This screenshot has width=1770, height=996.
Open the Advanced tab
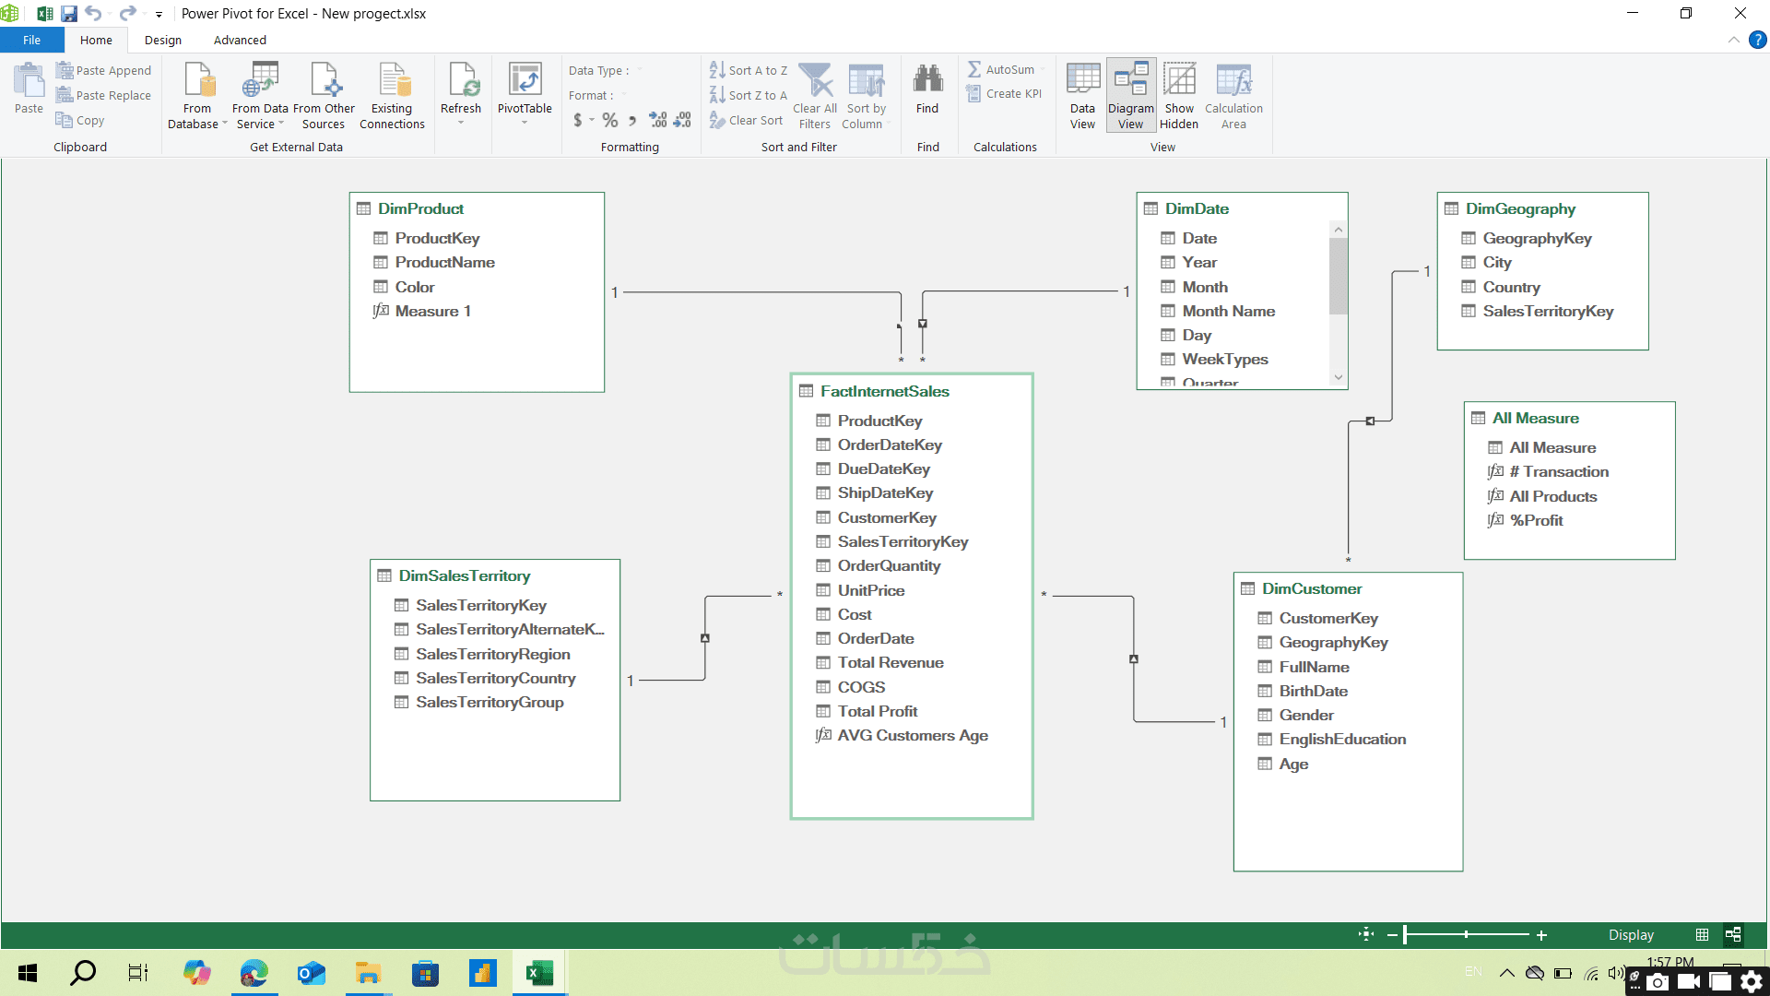click(240, 40)
